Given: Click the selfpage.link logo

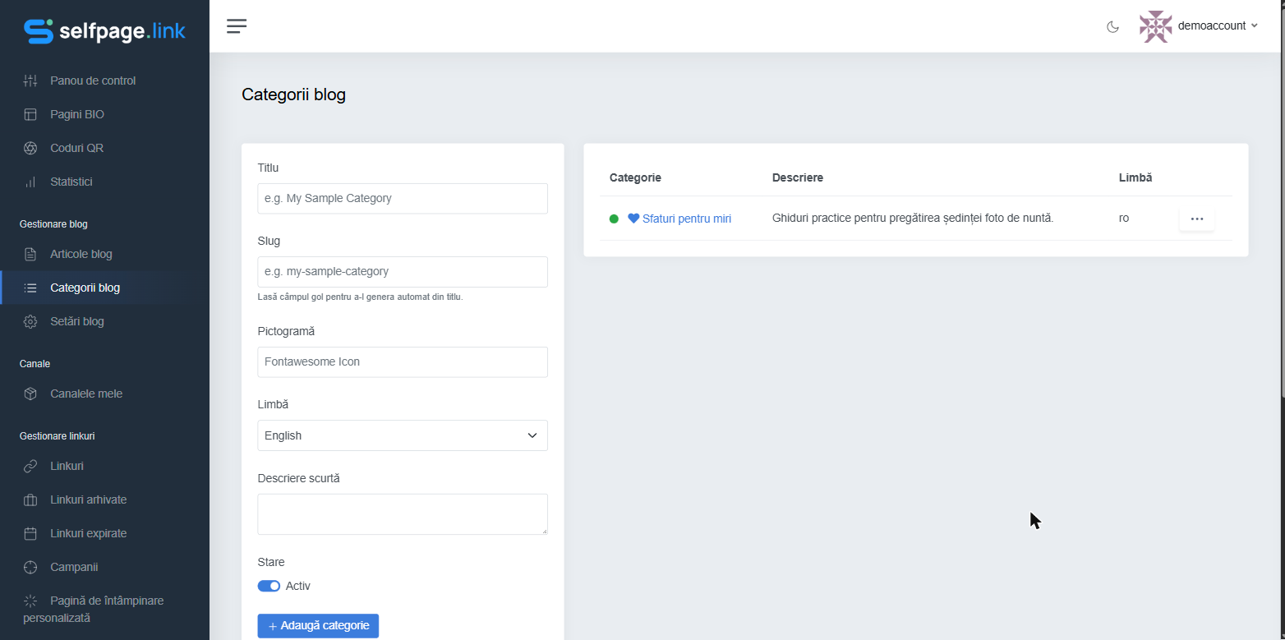Looking at the screenshot, I should click(x=104, y=31).
